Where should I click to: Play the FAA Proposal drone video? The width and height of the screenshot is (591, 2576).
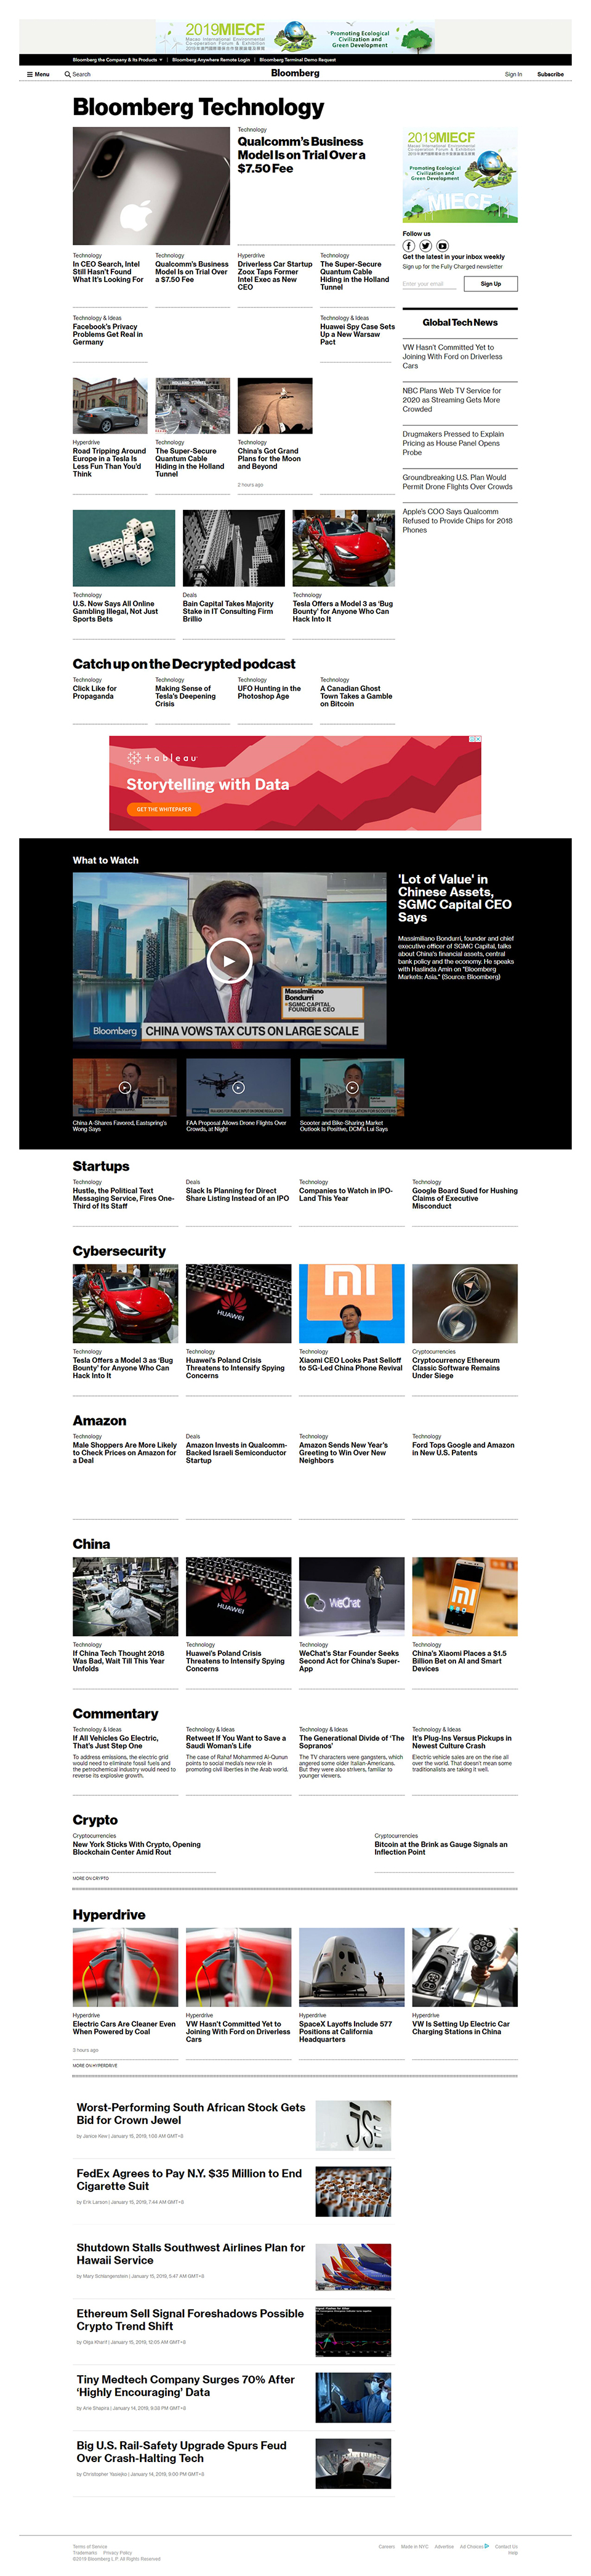(238, 1087)
